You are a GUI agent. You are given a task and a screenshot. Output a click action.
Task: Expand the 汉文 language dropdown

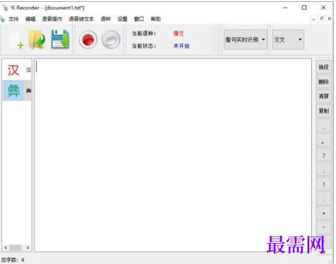pos(288,40)
